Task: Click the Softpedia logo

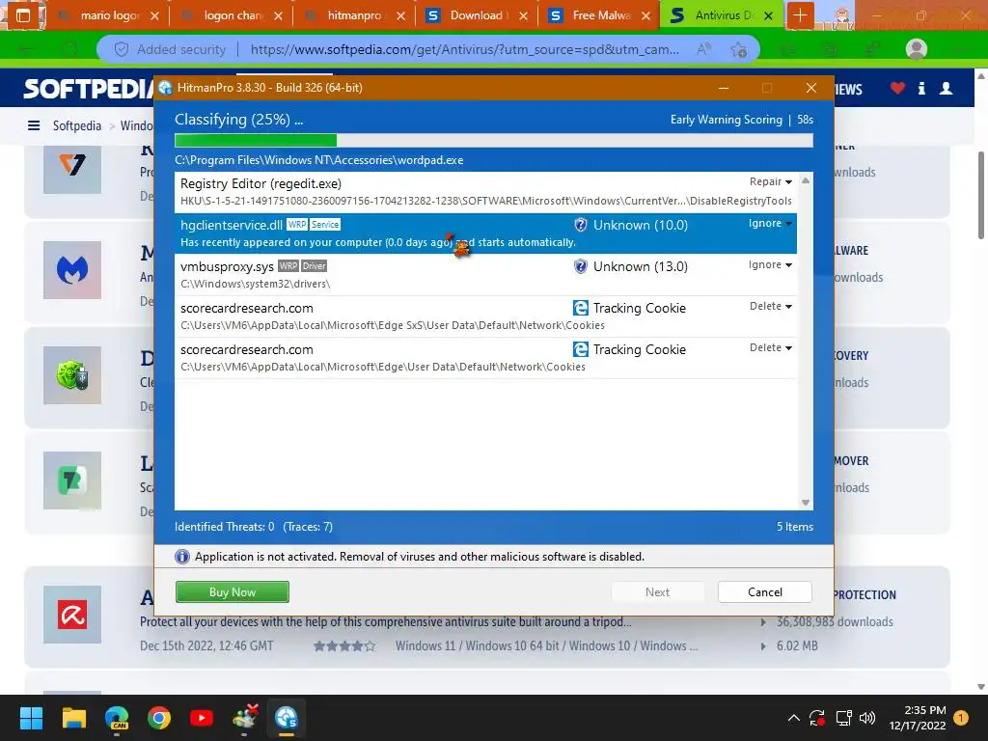Action: [88, 89]
